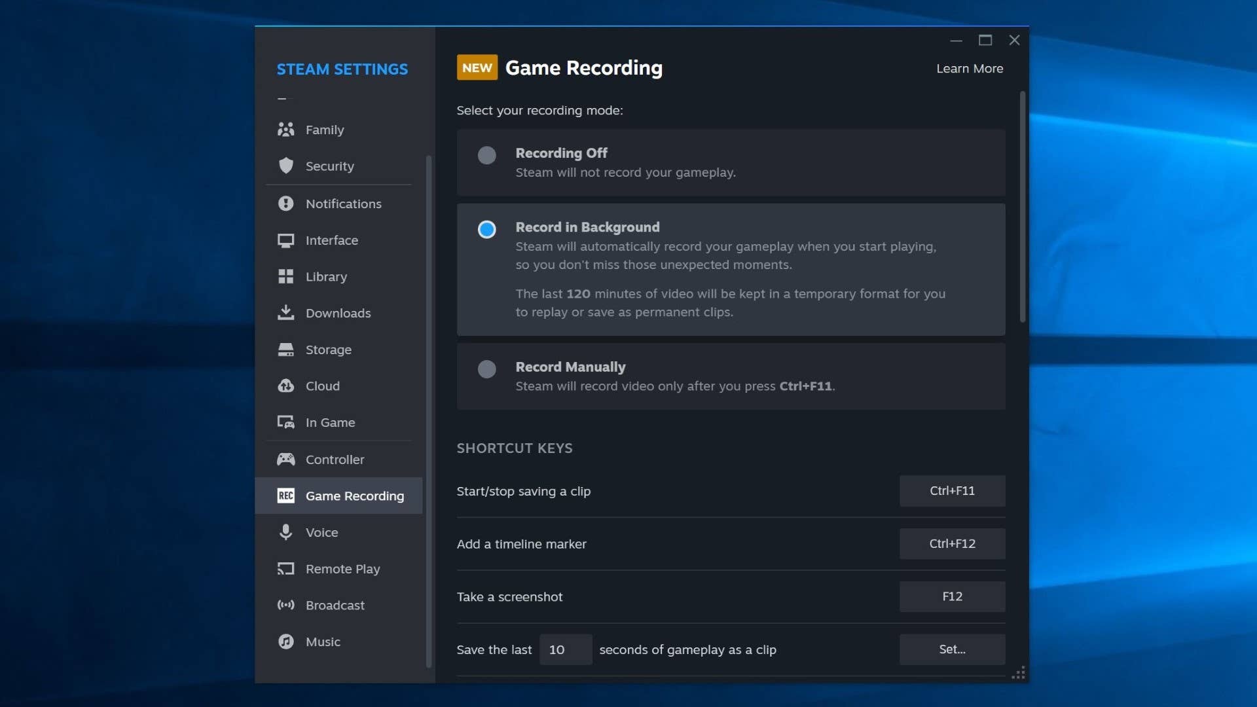Click the 'Add a timeline marker' label
The image size is (1257, 707).
(521, 544)
